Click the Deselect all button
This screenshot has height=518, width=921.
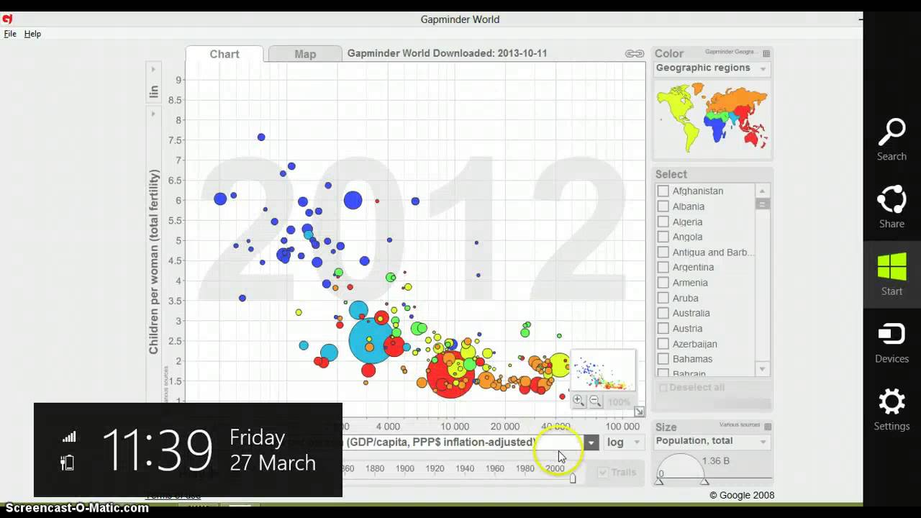691,387
